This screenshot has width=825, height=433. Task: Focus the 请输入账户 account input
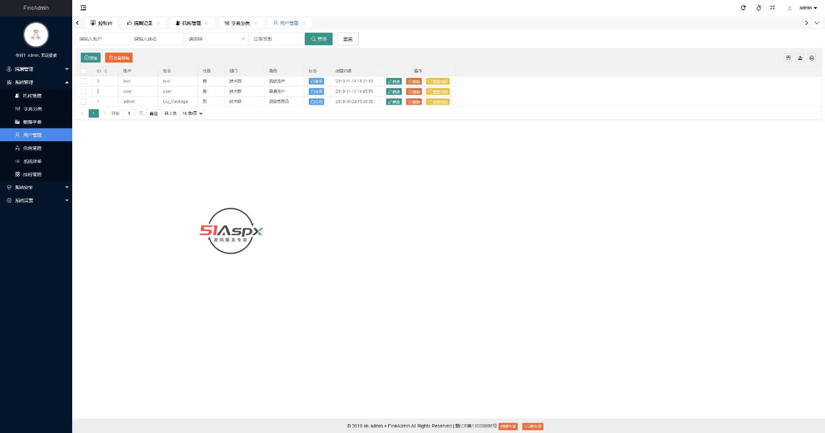[102, 39]
